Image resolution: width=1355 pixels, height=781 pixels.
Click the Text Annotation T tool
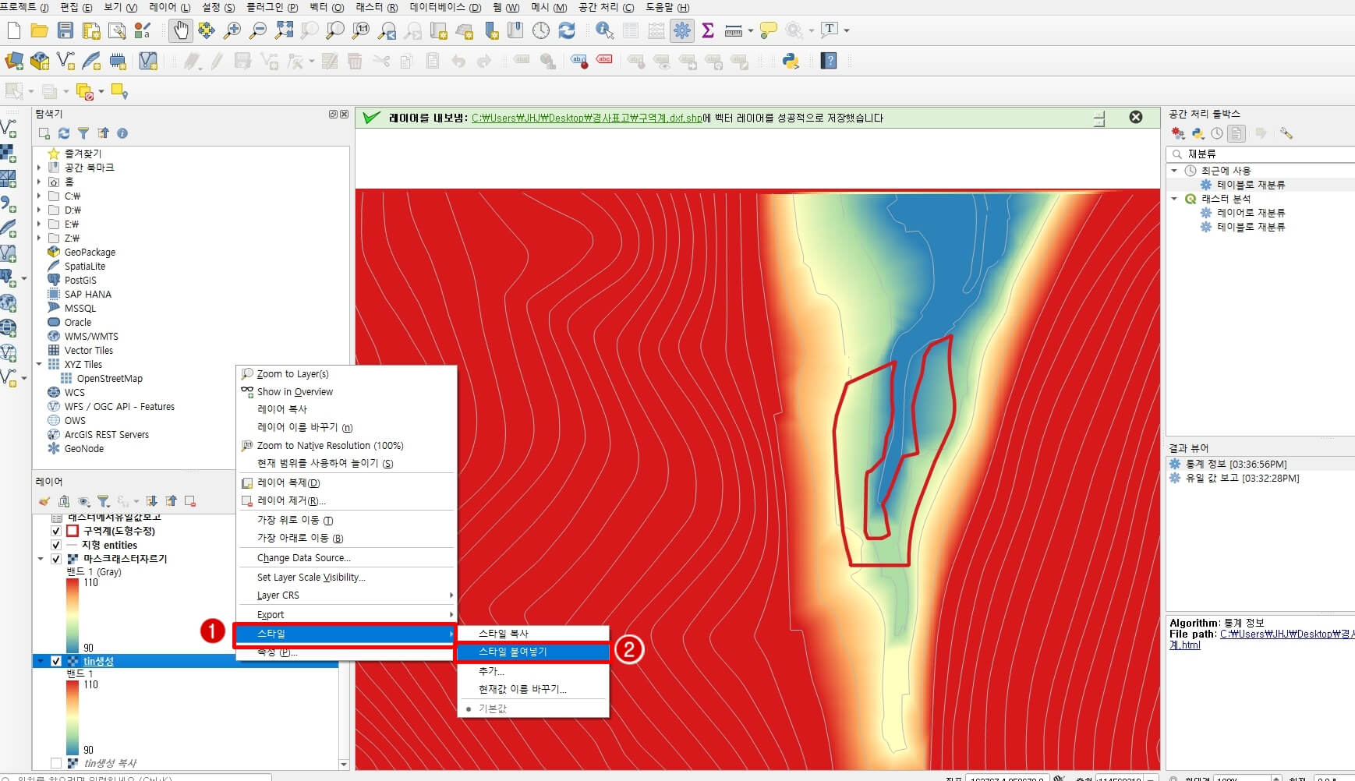click(x=830, y=30)
